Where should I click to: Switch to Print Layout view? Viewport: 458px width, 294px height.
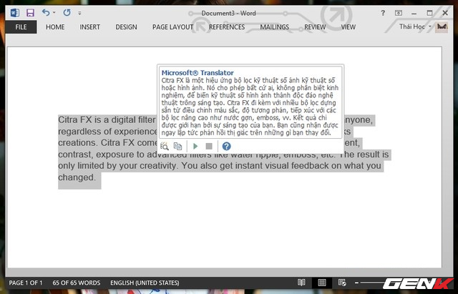322,283
